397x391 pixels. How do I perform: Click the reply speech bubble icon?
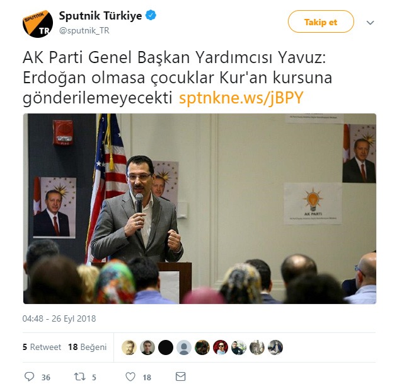30,376
